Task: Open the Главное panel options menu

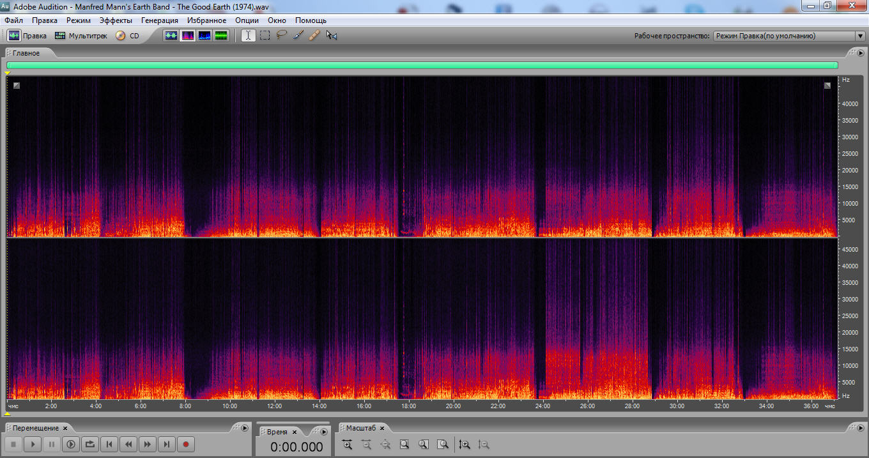Action: pyautogui.click(x=860, y=53)
